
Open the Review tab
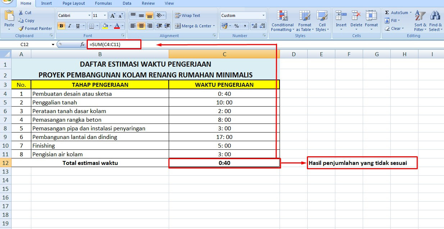click(x=148, y=3)
